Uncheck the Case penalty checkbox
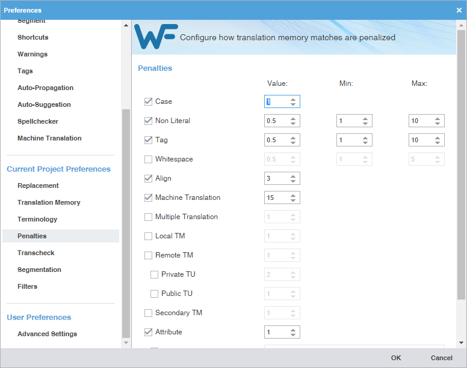 [149, 101]
